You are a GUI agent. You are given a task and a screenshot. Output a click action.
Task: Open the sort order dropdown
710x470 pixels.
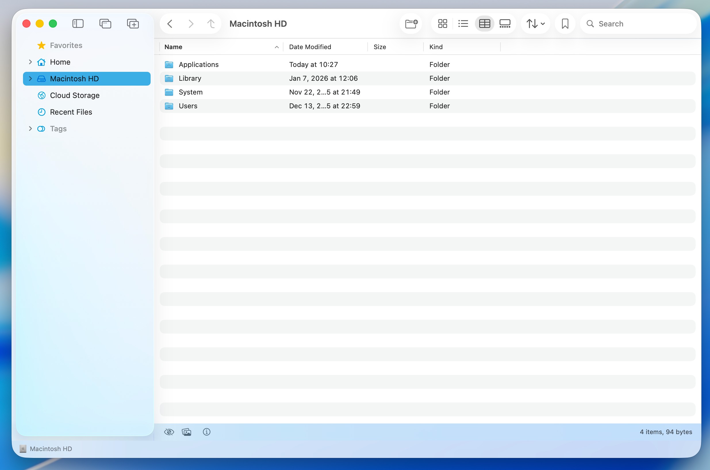click(536, 24)
